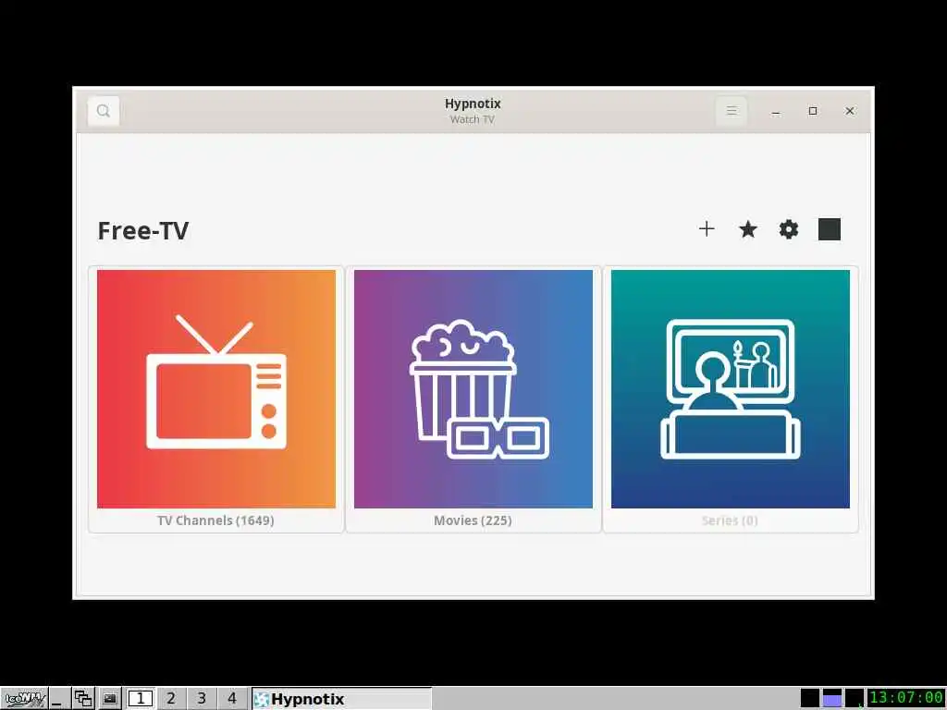The height and width of the screenshot is (710, 947).
Task: Select the Hypnotix taskbar entry
Action: pos(341,699)
